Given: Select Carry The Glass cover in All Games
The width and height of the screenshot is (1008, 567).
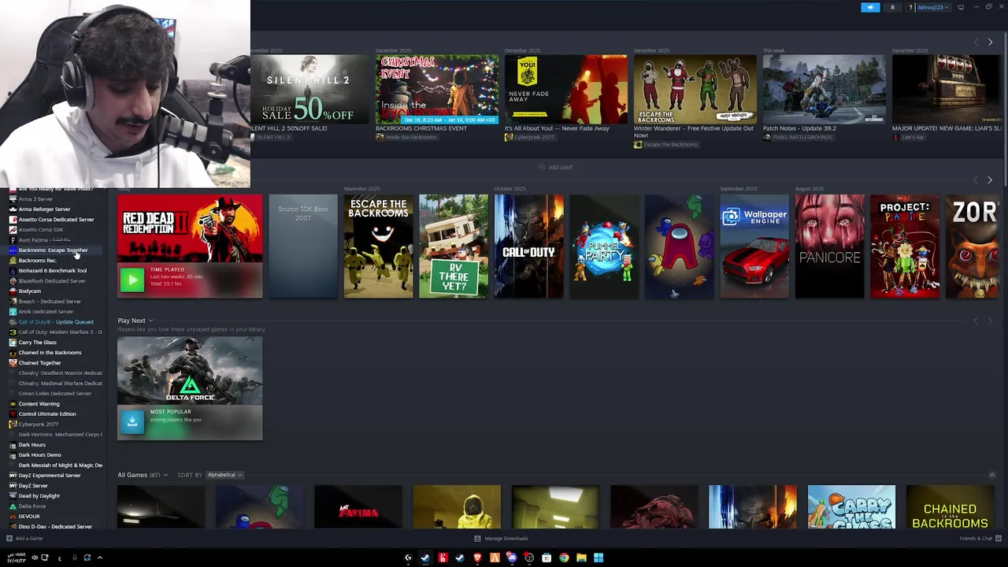Looking at the screenshot, I should pos(851,507).
